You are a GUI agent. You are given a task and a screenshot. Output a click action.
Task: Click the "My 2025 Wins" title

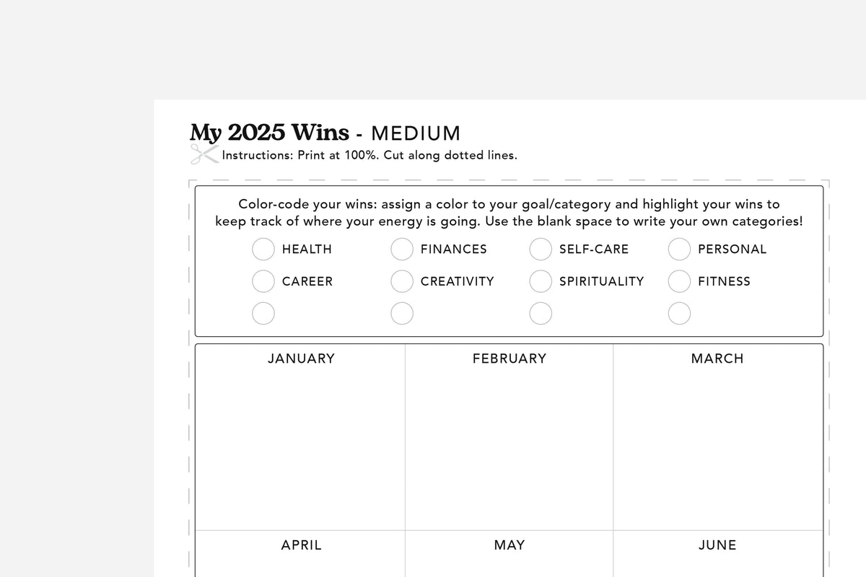pyautogui.click(x=269, y=133)
